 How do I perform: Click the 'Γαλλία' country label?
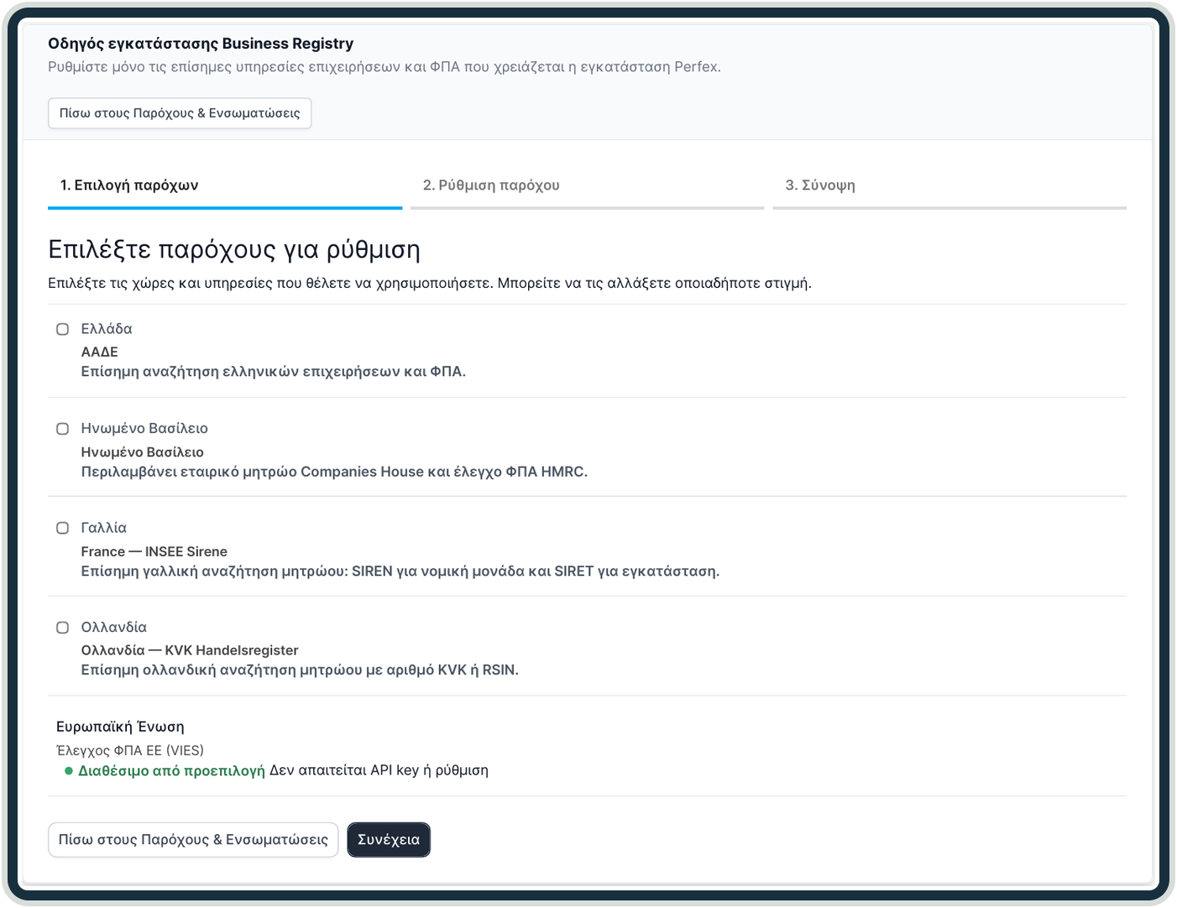tap(103, 528)
